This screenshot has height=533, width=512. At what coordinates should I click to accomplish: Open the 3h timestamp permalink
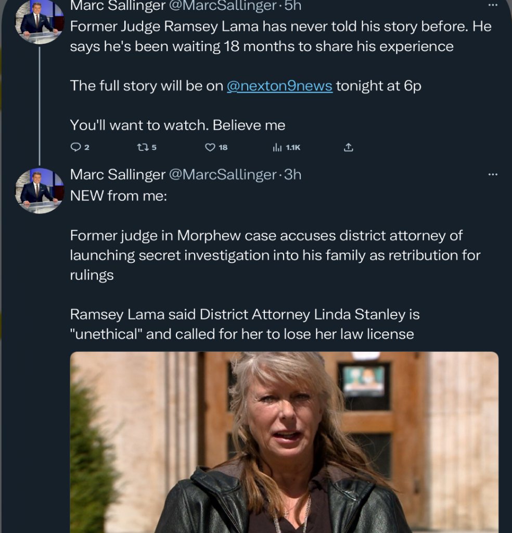click(292, 174)
